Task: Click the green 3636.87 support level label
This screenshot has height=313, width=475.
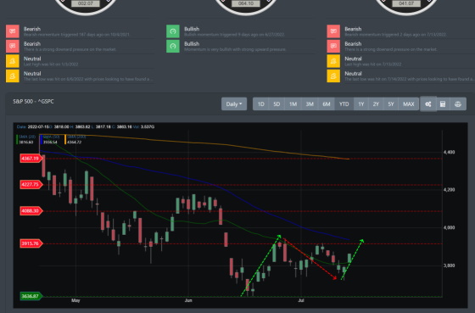Action: pyautogui.click(x=31, y=296)
